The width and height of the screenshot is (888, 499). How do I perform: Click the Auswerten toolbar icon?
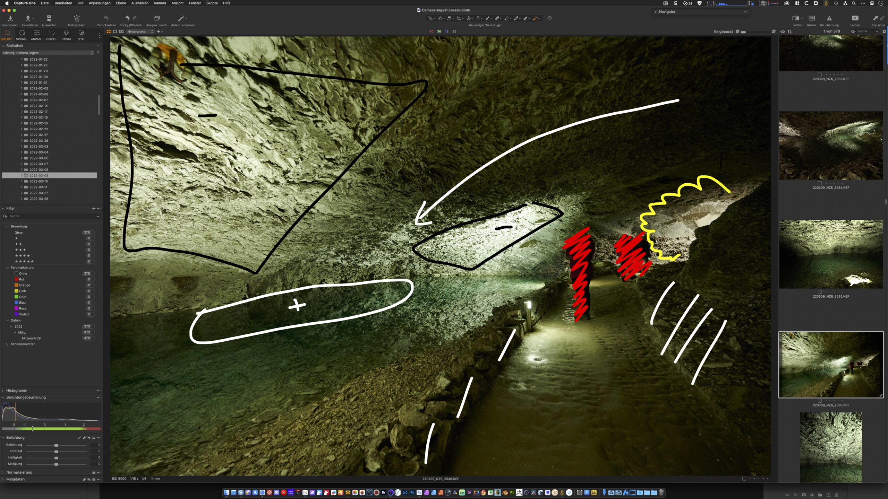coord(49,19)
